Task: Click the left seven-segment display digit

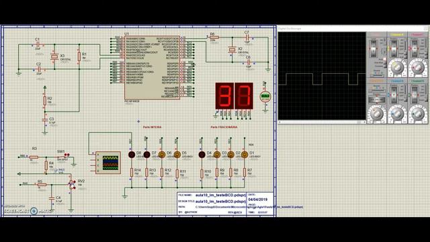Action: pos(224,95)
